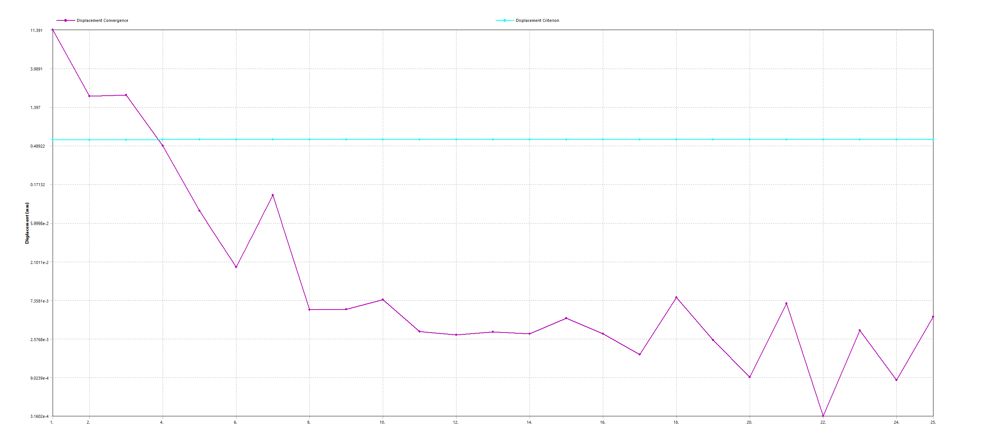Click the 11.391 y-axis label
The image size is (992, 443).
point(37,30)
